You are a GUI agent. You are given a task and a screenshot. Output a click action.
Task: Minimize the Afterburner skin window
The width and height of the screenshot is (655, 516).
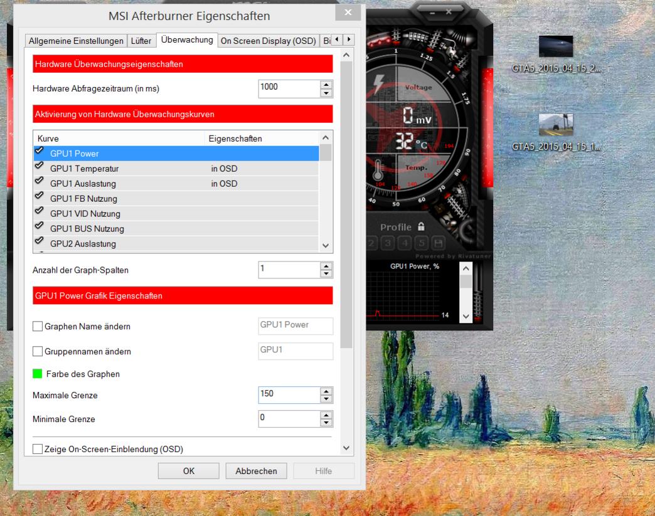(x=433, y=13)
